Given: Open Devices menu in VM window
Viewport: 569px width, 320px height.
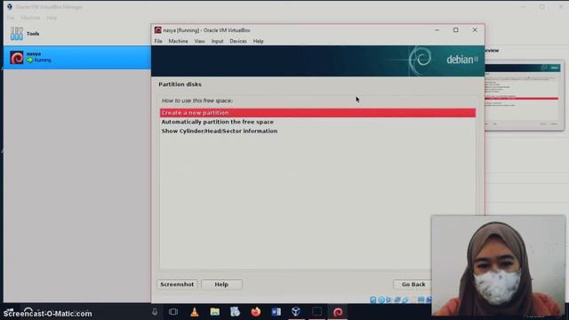Looking at the screenshot, I should coord(238,42).
